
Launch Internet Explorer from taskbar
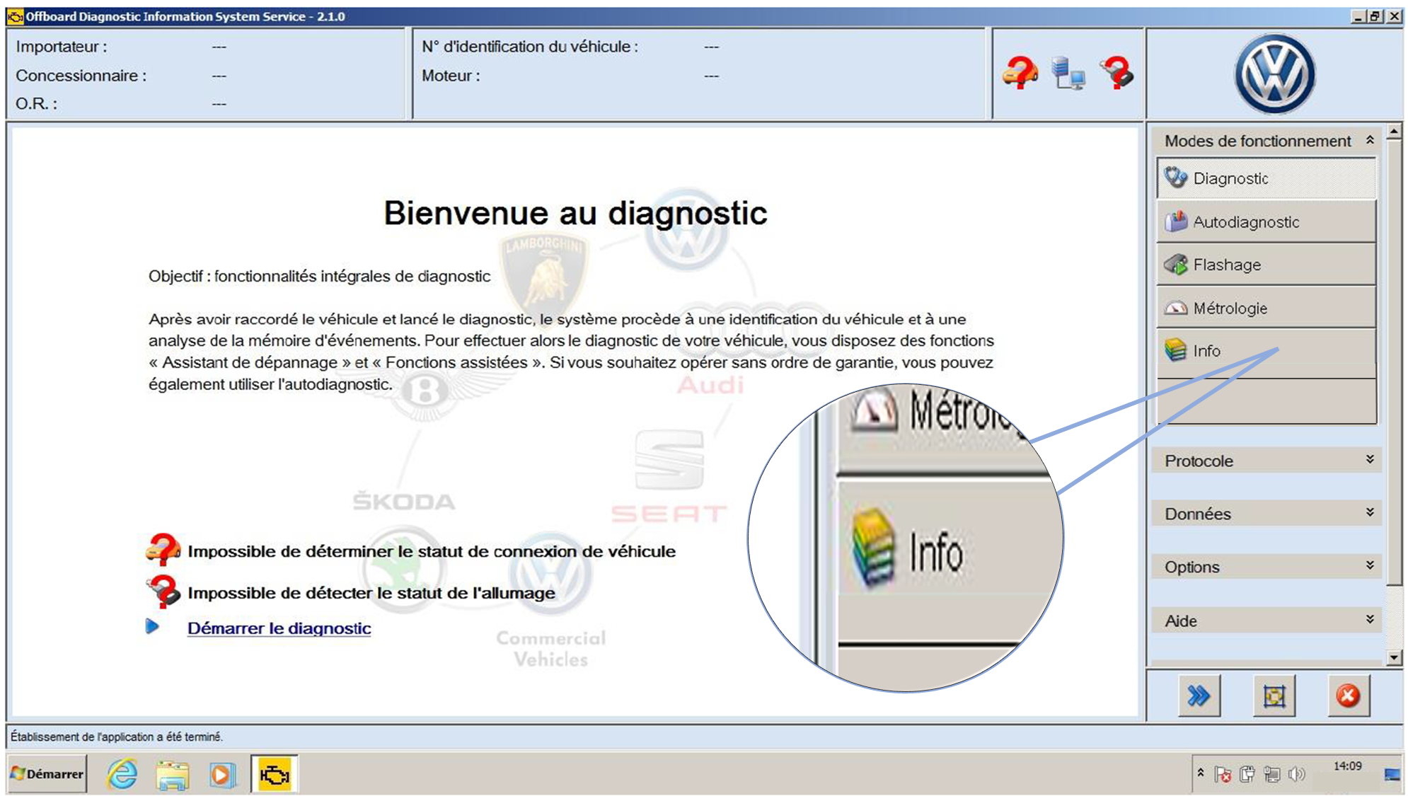[x=122, y=775]
